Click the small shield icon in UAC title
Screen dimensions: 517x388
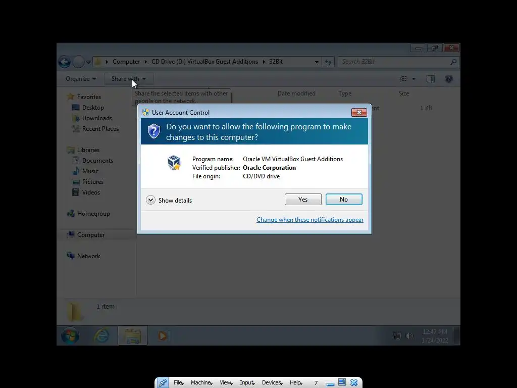pyautogui.click(x=146, y=112)
